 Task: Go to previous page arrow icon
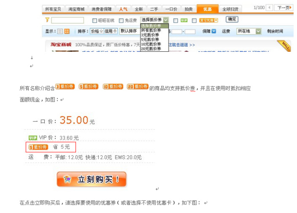click(x=269, y=8)
